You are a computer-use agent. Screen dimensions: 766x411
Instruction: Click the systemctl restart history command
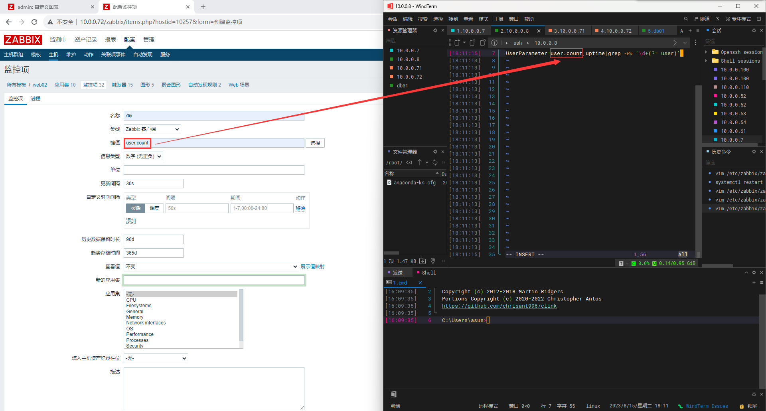click(x=739, y=182)
